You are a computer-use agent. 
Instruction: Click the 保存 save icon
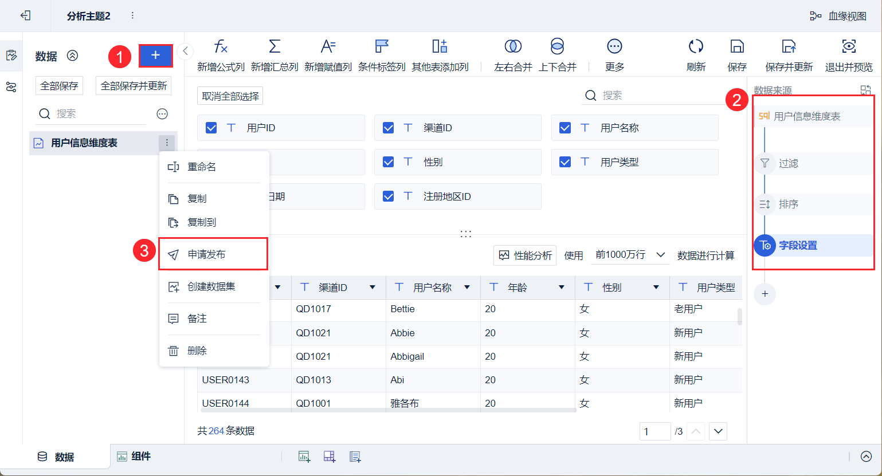[737, 46]
